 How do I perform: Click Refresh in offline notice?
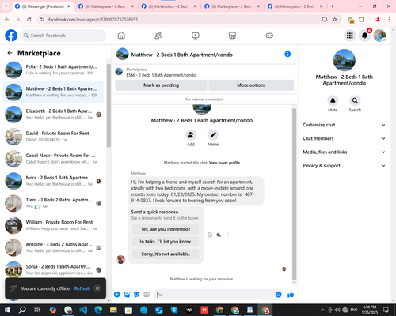pos(82,288)
